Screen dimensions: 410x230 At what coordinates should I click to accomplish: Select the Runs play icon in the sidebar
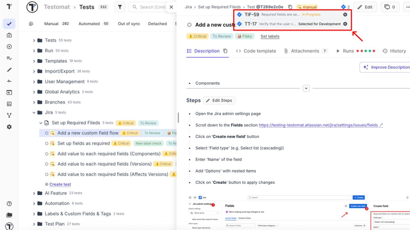[x=9, y=46]
